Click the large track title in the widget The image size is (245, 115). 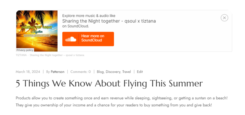pos(109,21)
